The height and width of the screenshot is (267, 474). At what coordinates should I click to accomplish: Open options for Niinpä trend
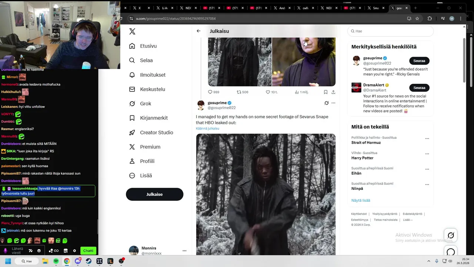pyautogui.click(x=427, y=185)
